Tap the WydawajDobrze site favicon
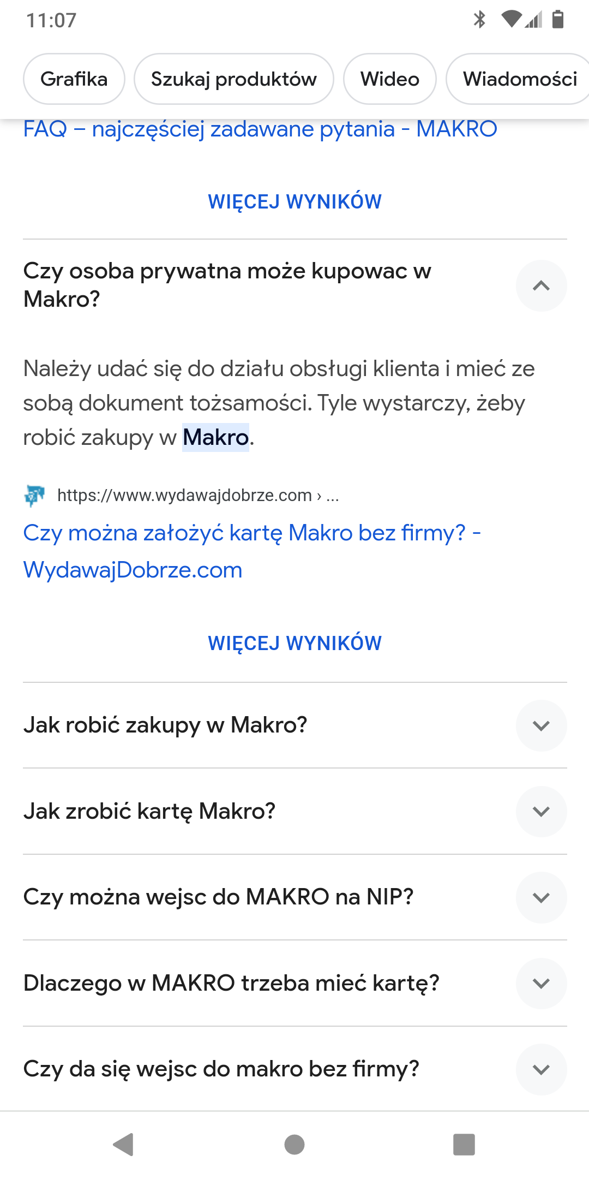The image size is (589, 1179). point(35,495)
